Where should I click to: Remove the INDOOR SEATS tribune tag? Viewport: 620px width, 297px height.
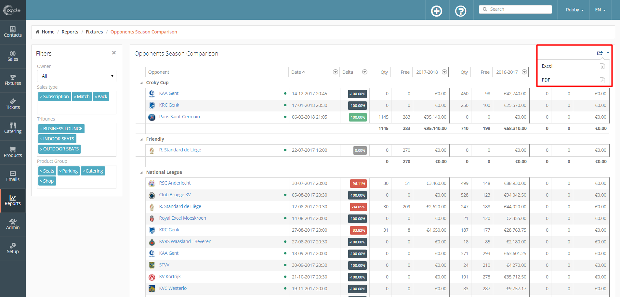[41, 139]
